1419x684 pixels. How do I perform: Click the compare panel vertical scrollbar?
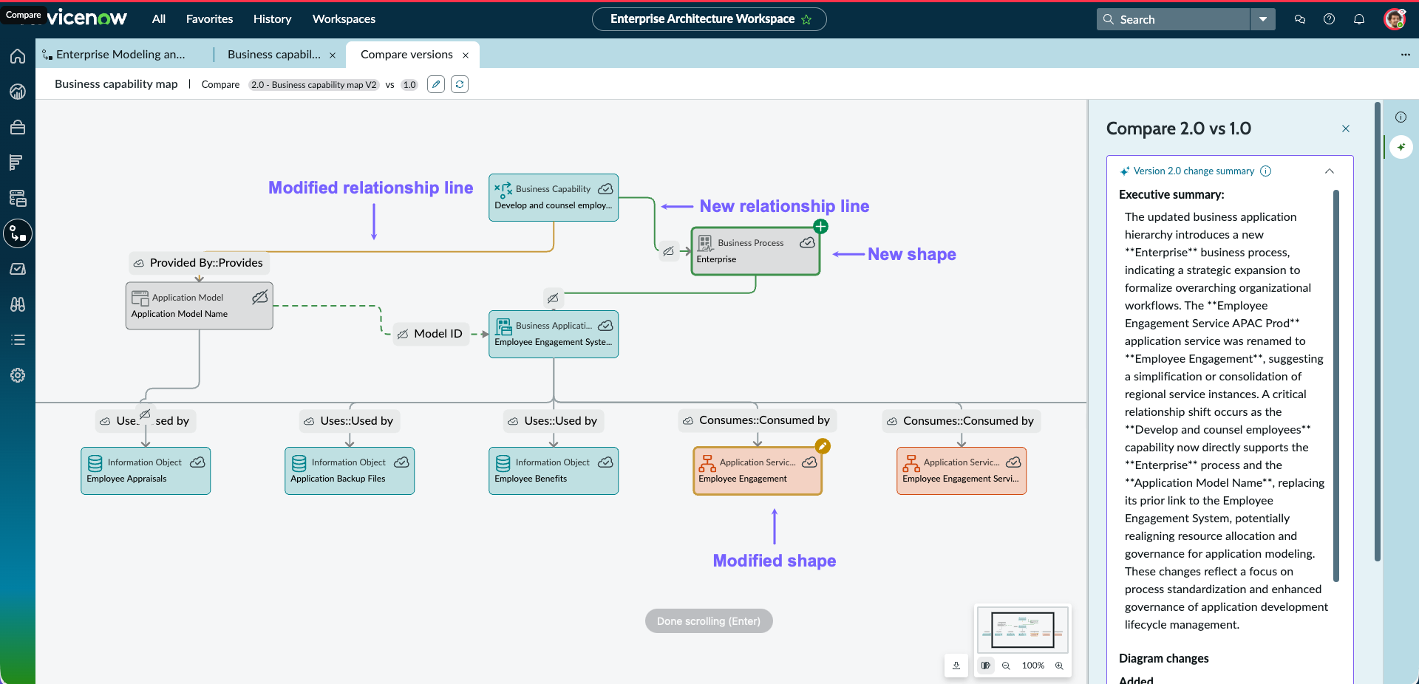(1378, 332)
